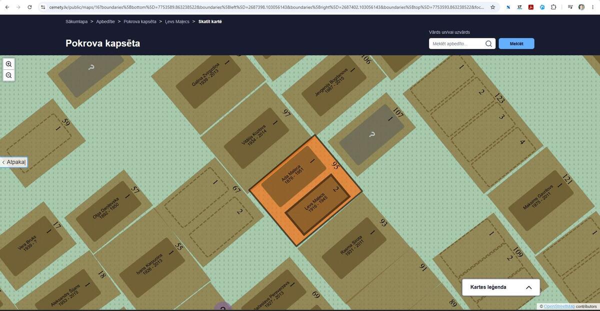Bookmark this page with star icon
Viewport: 600px width, 311px height.
click(493, 7)
